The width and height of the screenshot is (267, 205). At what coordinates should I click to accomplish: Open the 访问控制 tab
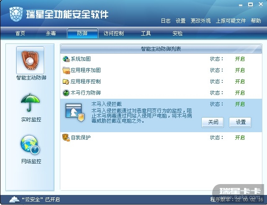point(113,33)
